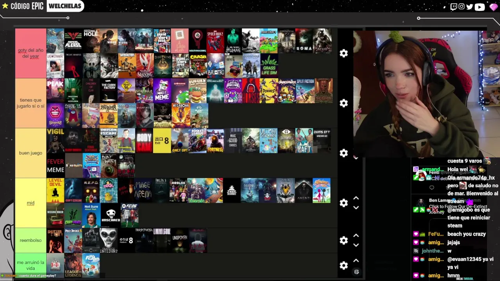Image resolution: width=500 pixels, height=281 pixels.
Task: Select the 'me arruinó la vida' tier label
Action: [30, 265]
